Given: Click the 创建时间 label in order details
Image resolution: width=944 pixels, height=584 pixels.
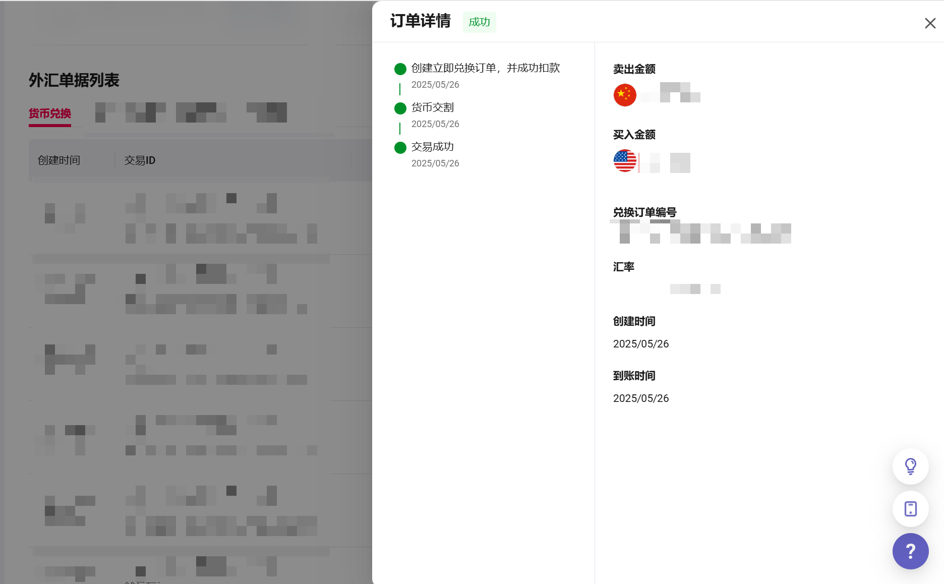Looking at the screenshot, I should click(634, 321).
